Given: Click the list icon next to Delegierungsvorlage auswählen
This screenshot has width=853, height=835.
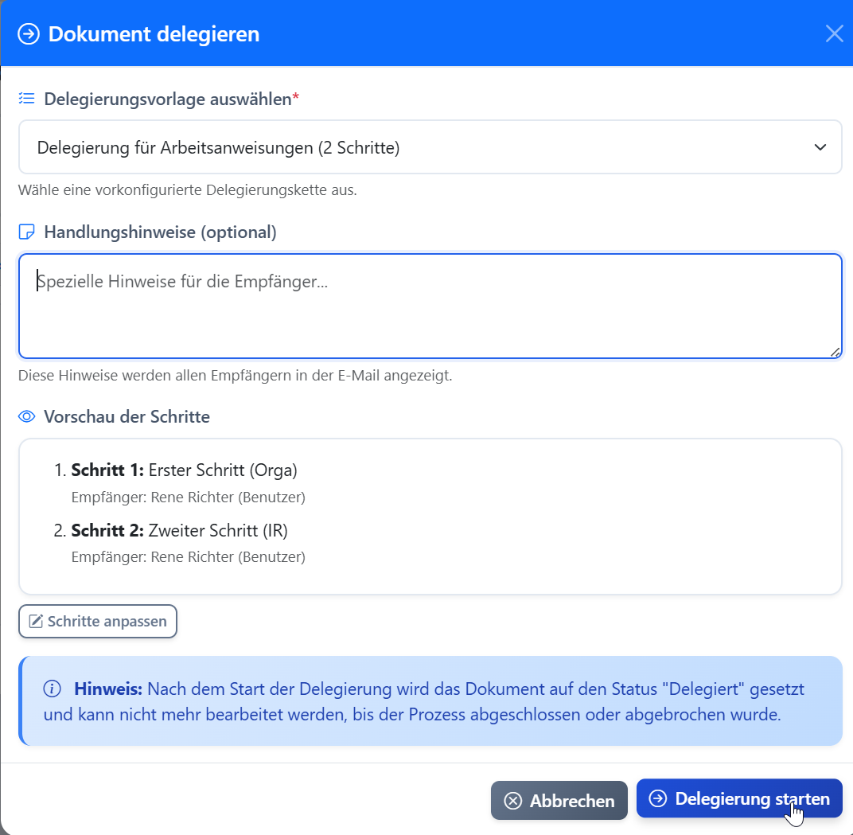Looking at the screenshot, I should tap(26, 97).
